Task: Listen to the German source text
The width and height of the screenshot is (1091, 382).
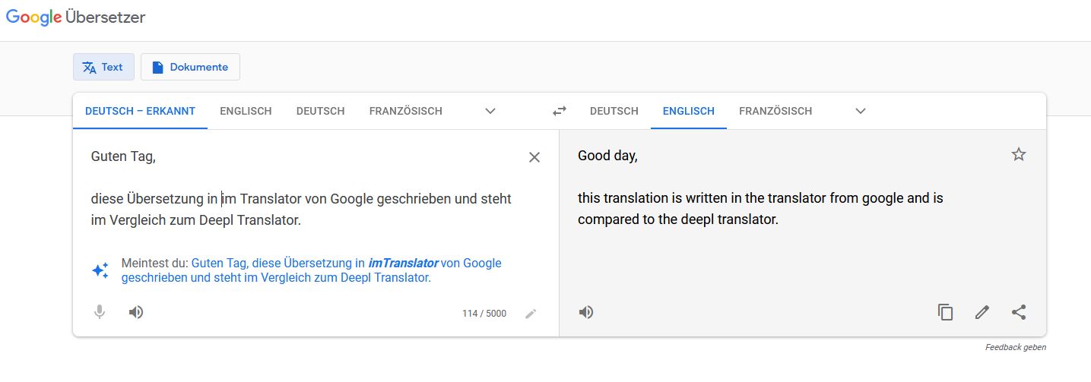Action: (x=136, y=312)
